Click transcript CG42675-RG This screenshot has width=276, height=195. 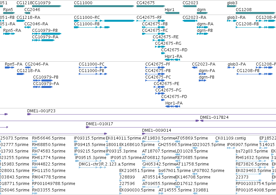(160, 47)
